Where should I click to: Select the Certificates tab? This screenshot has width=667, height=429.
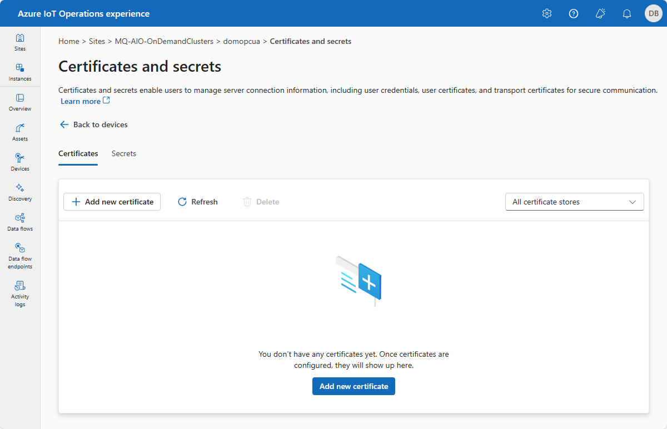click(x=78, y=154)
